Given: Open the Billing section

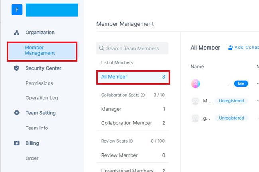Looking at the screenshot, I should point(32,143).
